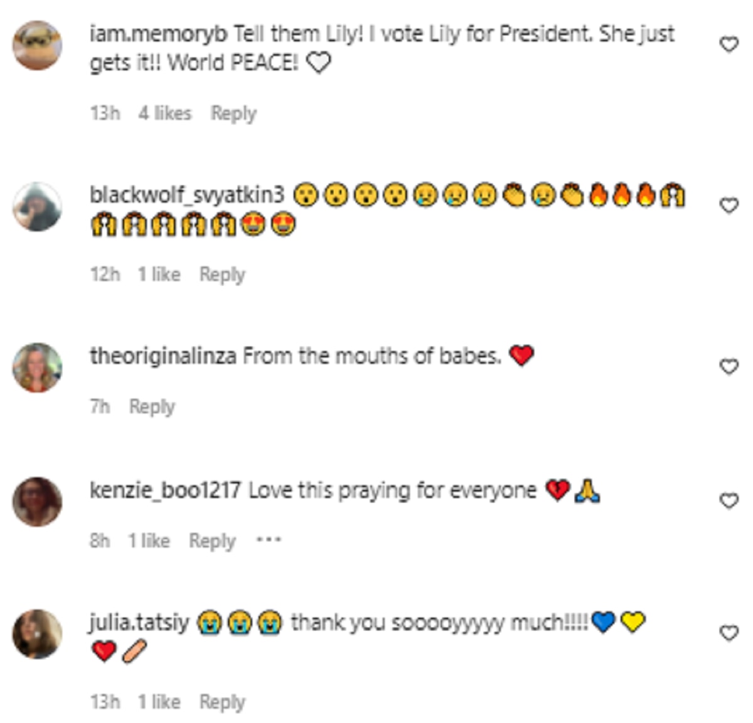
Task: Reply to kenzie_boo1217's comment
Action: [x=212, y=541]
